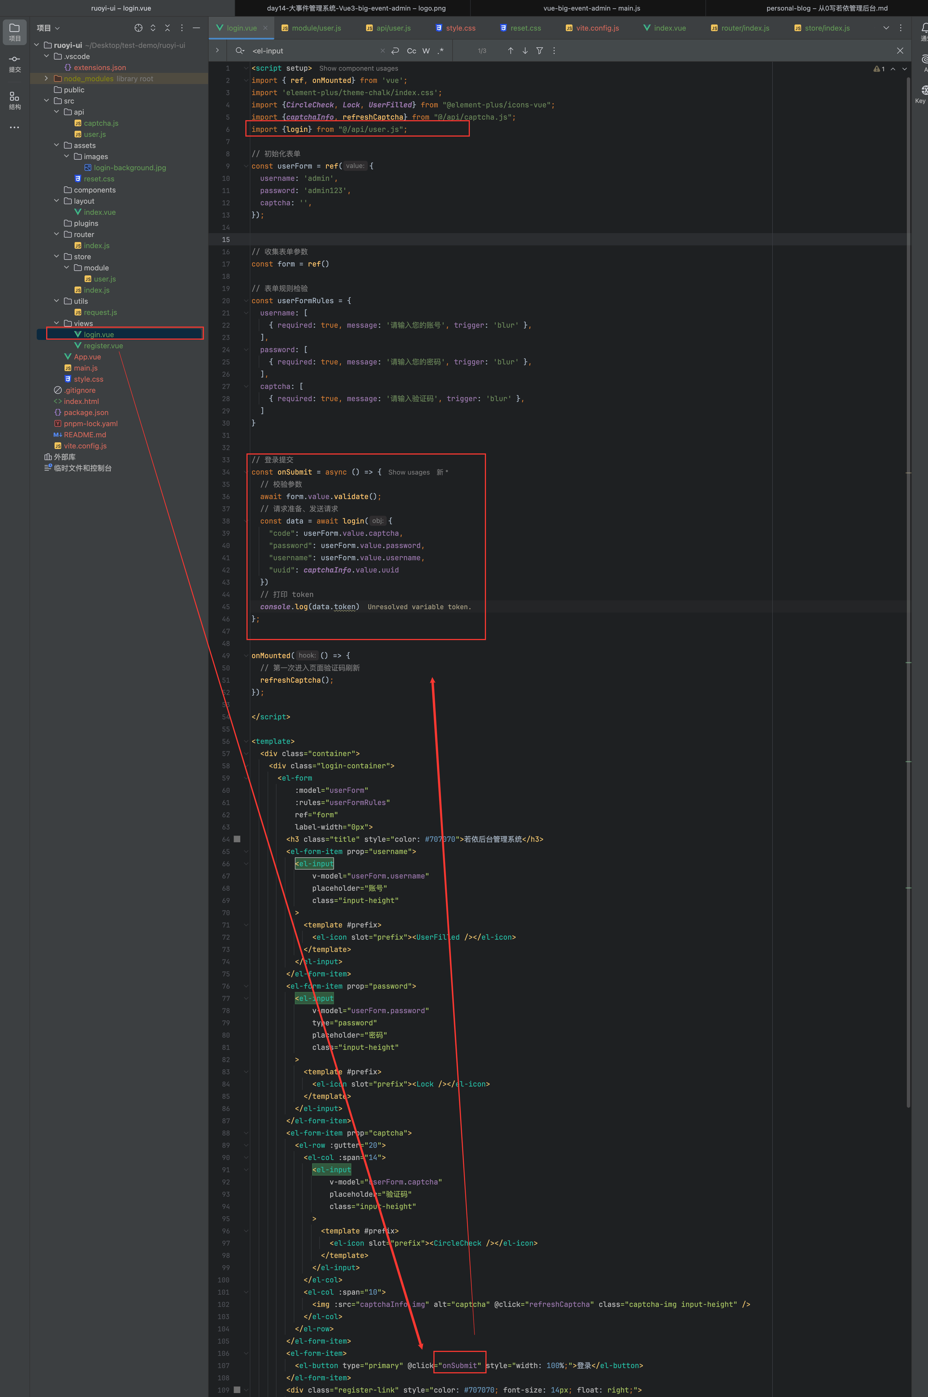Go to next search occurrence

(525, 51)
